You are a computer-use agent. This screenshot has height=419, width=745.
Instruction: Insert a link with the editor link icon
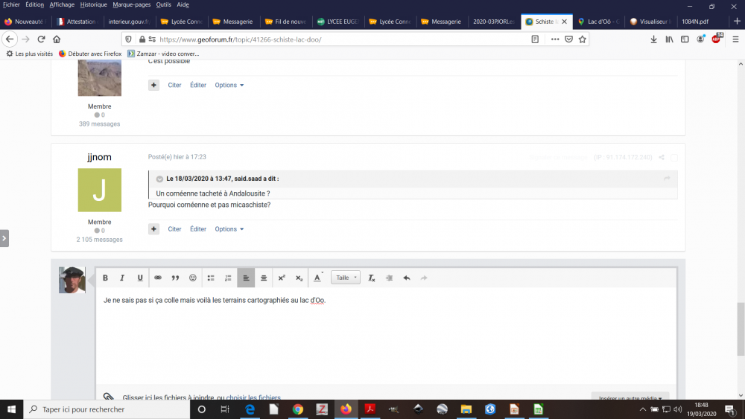(158, 278)
